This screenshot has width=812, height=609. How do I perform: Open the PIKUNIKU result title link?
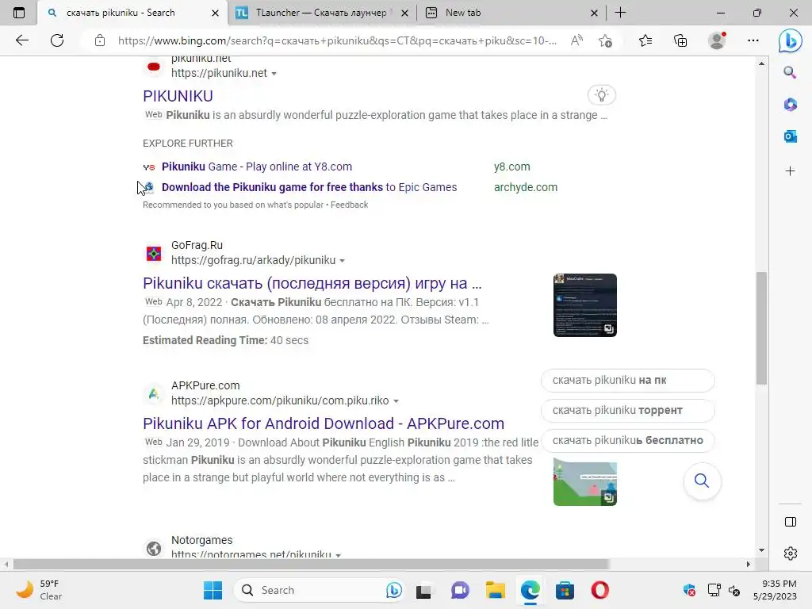[178, 96]
